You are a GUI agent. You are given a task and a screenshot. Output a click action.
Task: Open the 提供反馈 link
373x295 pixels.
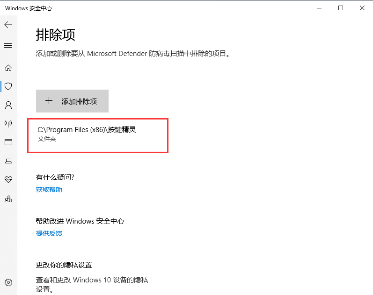(x=49, y=233)
